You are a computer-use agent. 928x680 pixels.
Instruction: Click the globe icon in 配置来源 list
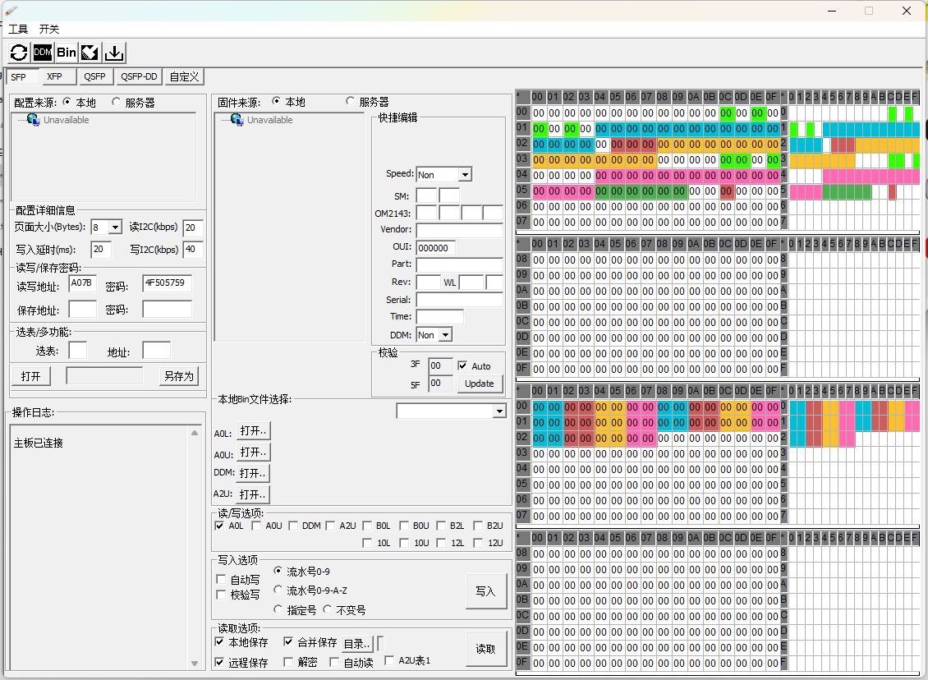click(x=33, y=120)
